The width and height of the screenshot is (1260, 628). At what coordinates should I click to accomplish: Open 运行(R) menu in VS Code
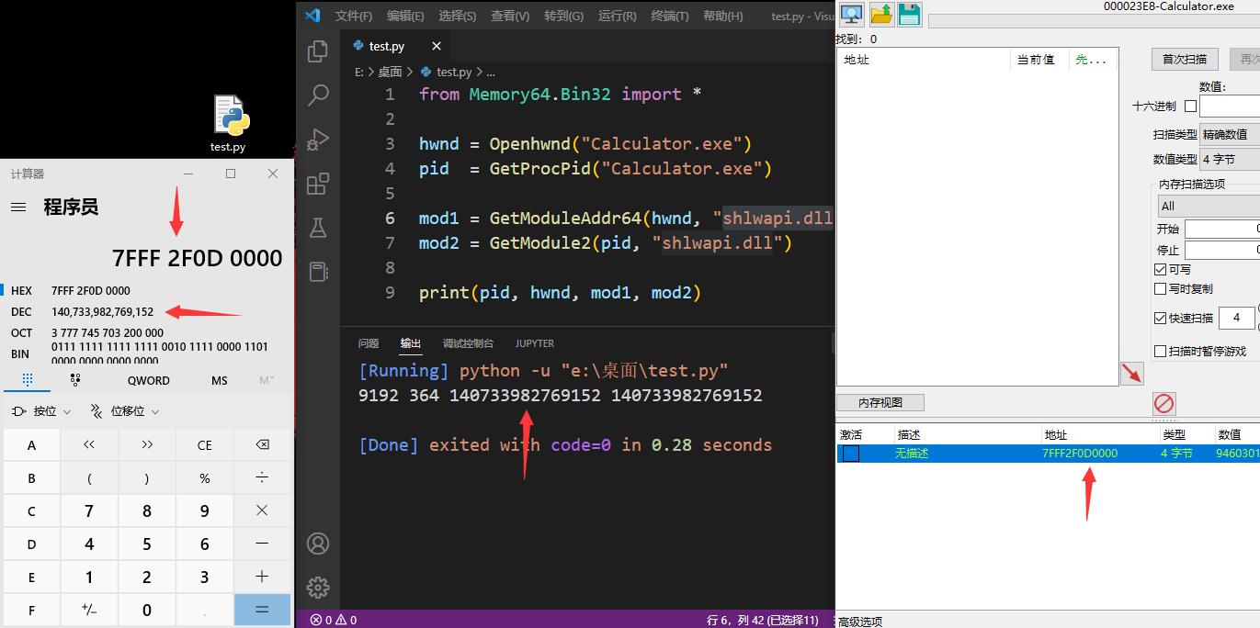617,16
